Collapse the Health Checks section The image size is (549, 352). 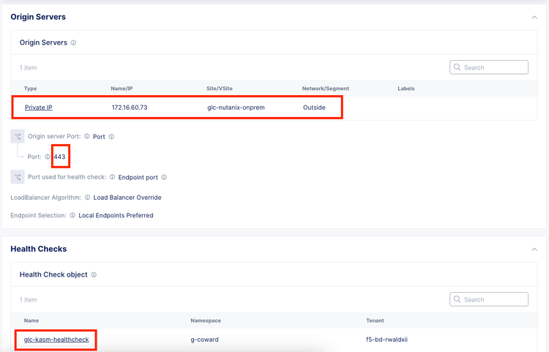[x=534, y=250]
